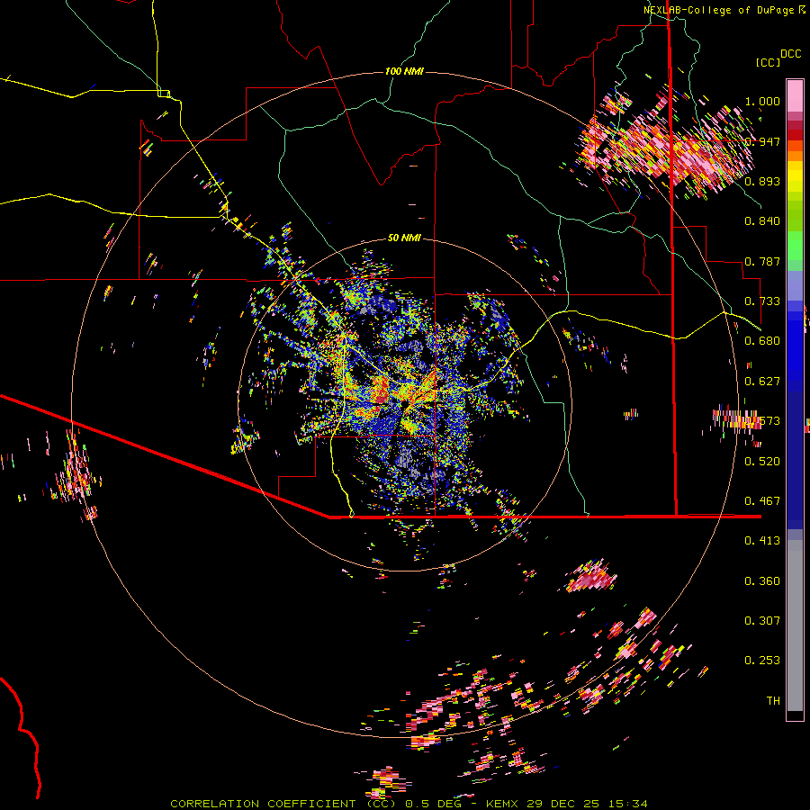Select the "0.5 DEG" elevation text
The width and height of the screenshot is (810, 810).
[x=433, y=804]
